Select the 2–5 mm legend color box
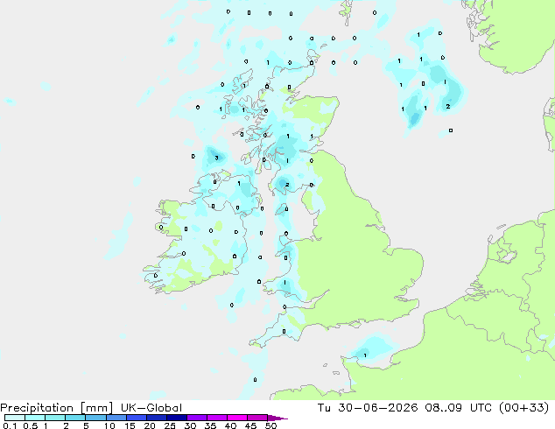Viewport: 555px width, 429px height. click(75, 418)
